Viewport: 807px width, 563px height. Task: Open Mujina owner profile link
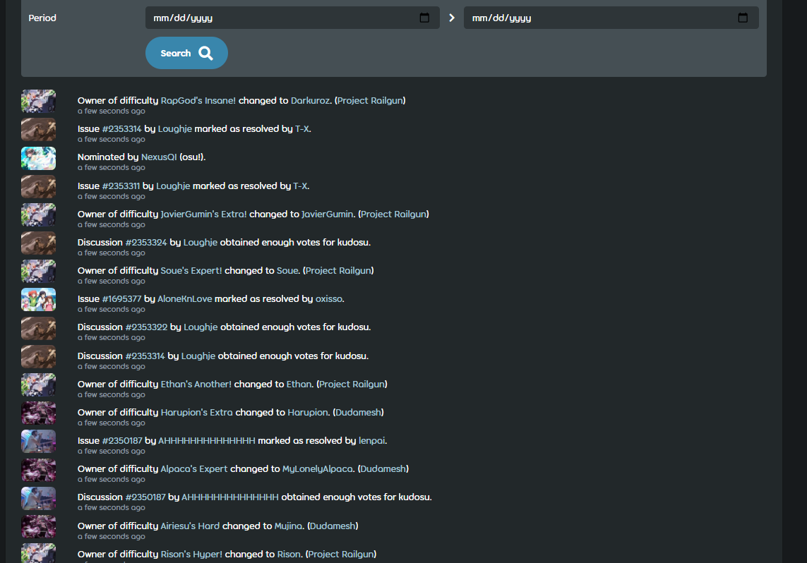click(288, 526)
